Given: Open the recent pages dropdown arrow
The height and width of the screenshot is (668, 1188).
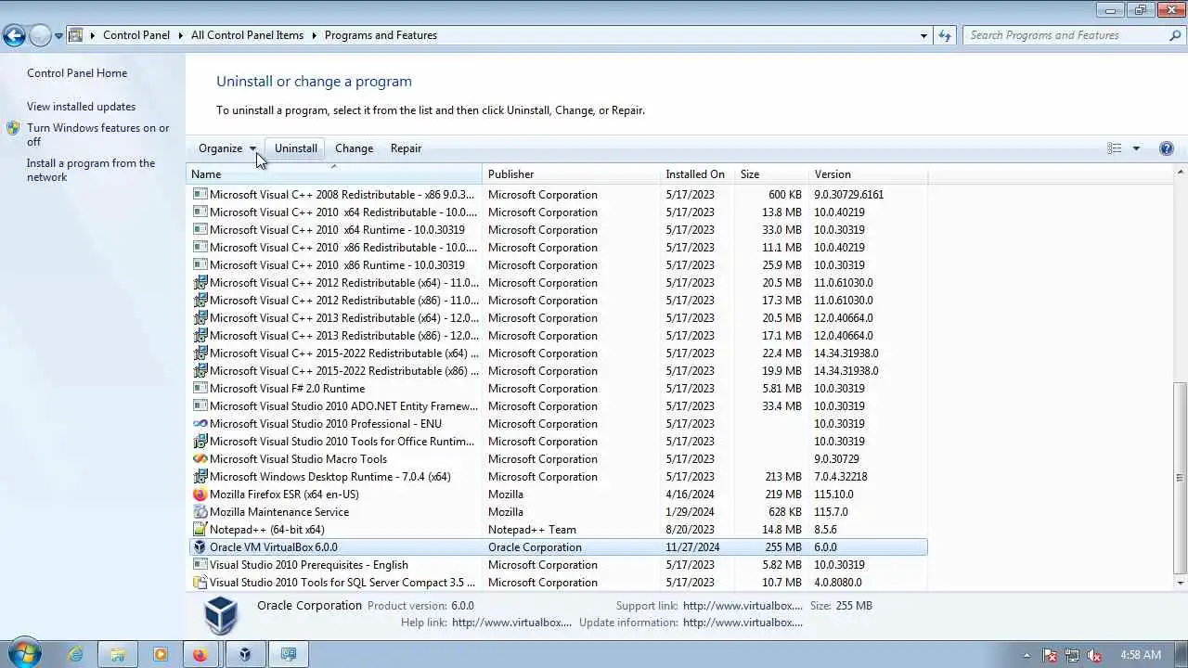Looking at the screenshot, I should [58, 36].
